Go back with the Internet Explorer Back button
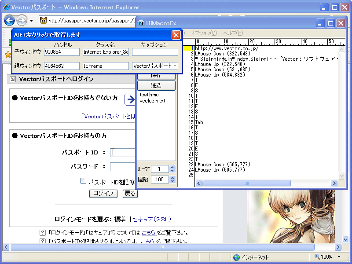 9,21
